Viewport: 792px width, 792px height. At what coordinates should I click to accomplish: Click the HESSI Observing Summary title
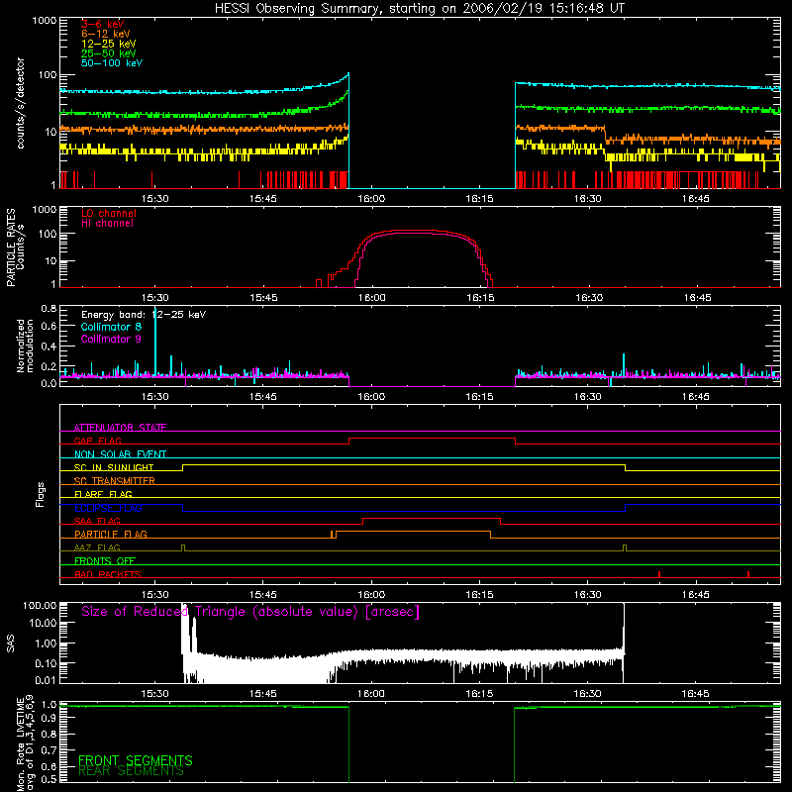pos(420,8)
